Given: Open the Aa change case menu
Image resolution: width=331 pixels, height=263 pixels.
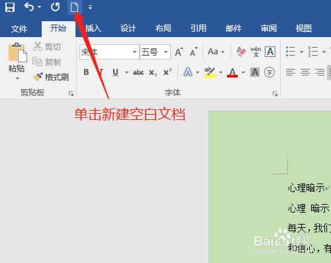Looking at the screenshot, I should (x=216, y=52).
